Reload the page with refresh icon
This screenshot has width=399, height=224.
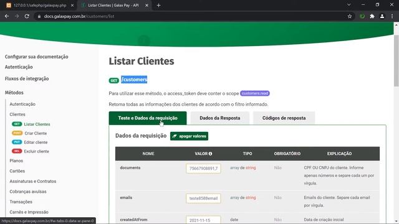[27, 16]
